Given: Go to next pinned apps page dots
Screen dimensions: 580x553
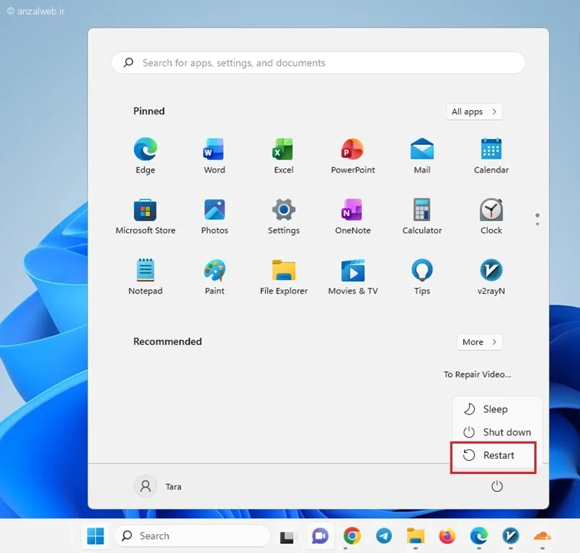Looking at the screenshot, I should click(537, 220).
